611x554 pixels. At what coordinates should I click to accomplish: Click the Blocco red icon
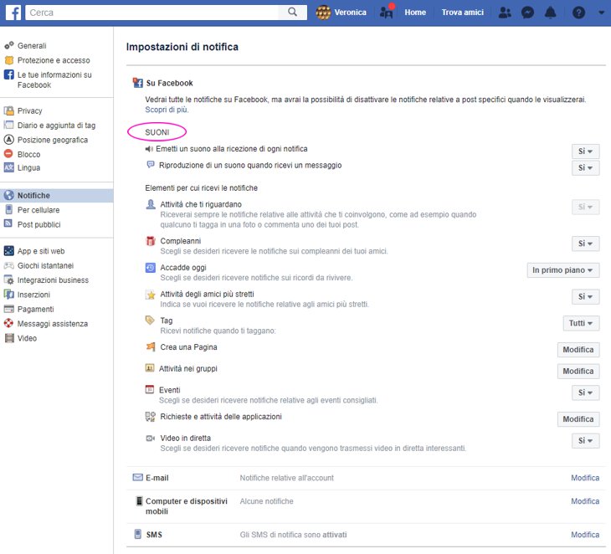[8, 154]
